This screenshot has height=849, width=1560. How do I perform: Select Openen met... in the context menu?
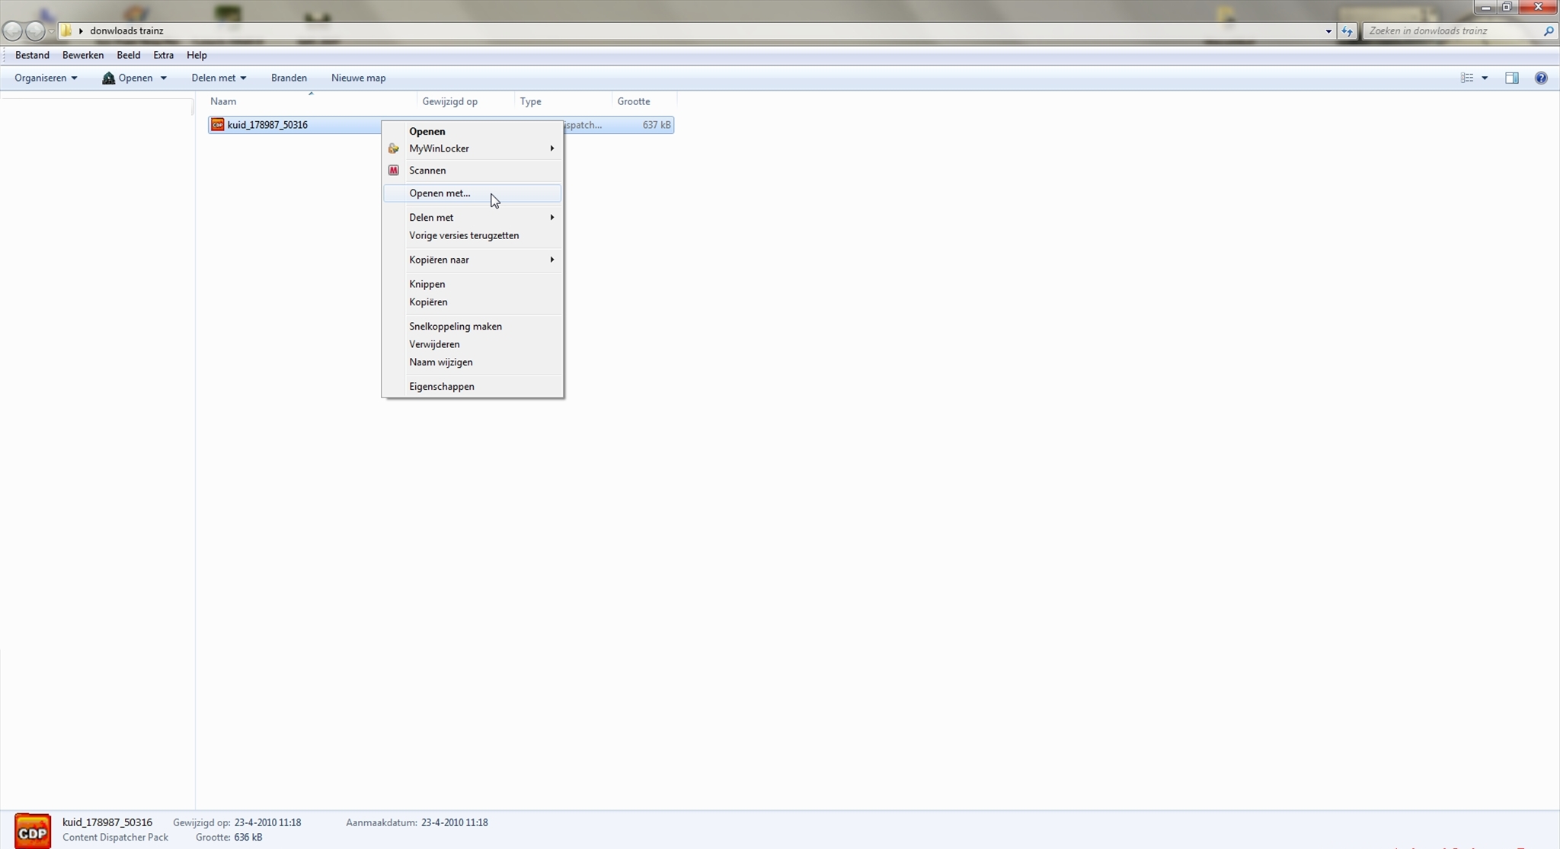472,193
